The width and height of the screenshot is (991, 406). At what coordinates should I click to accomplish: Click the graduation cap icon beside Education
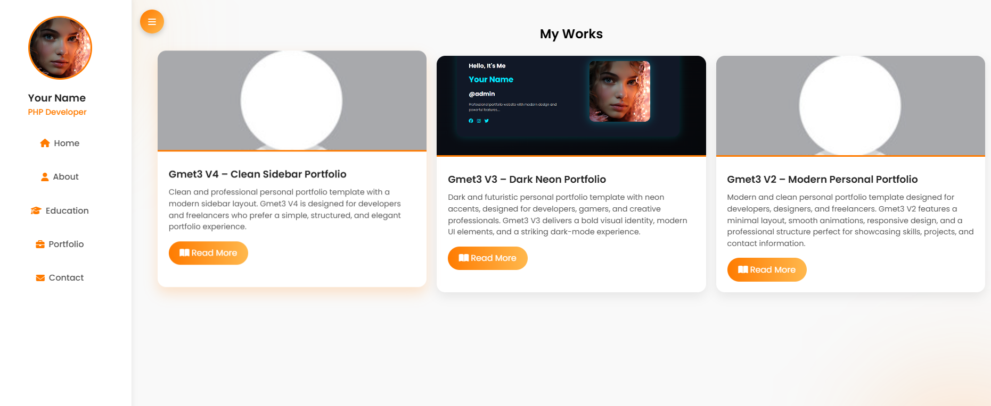click(36, 210)
